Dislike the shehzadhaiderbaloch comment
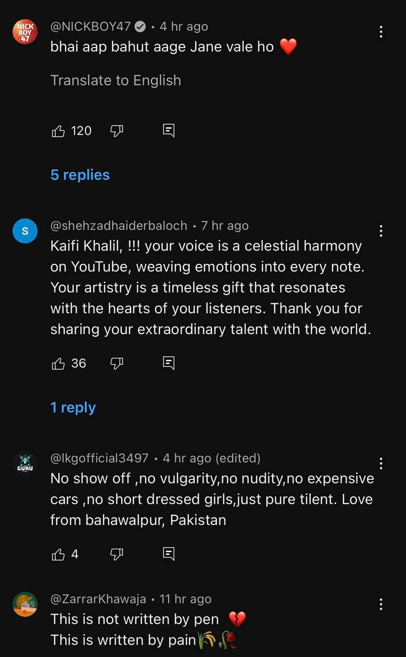The width and height of the screenshot is (406, 657). pyautogui.click(x=117, y=364)
